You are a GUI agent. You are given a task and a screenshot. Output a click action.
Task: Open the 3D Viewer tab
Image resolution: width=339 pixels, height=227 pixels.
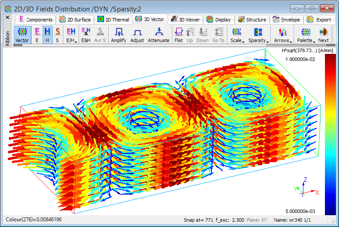pyautogui.click(x=186, y=19)
